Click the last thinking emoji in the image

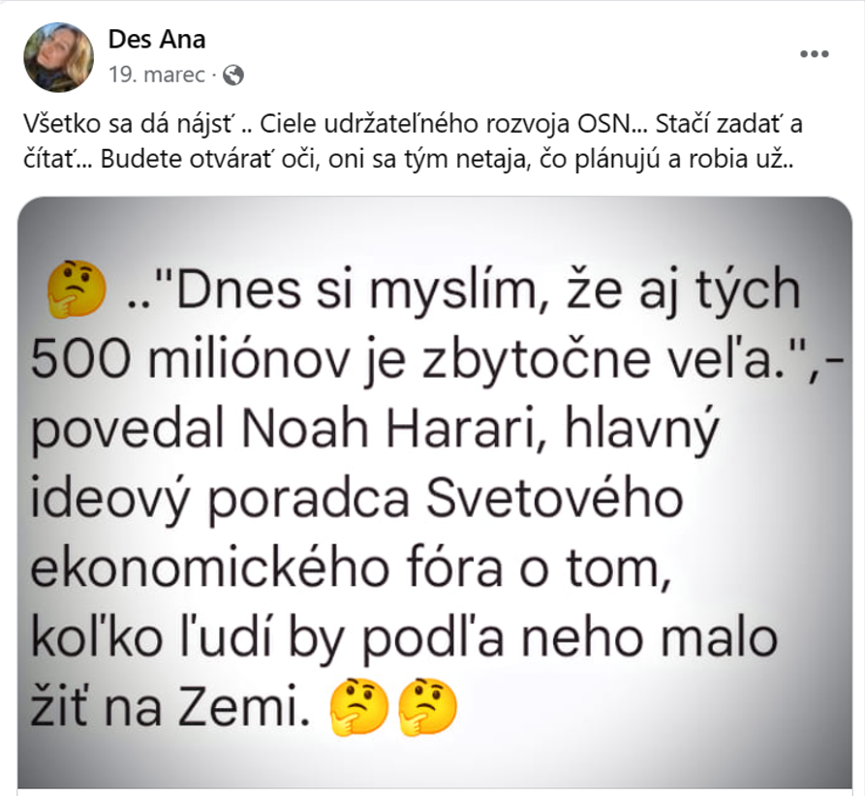pos(427,707)
